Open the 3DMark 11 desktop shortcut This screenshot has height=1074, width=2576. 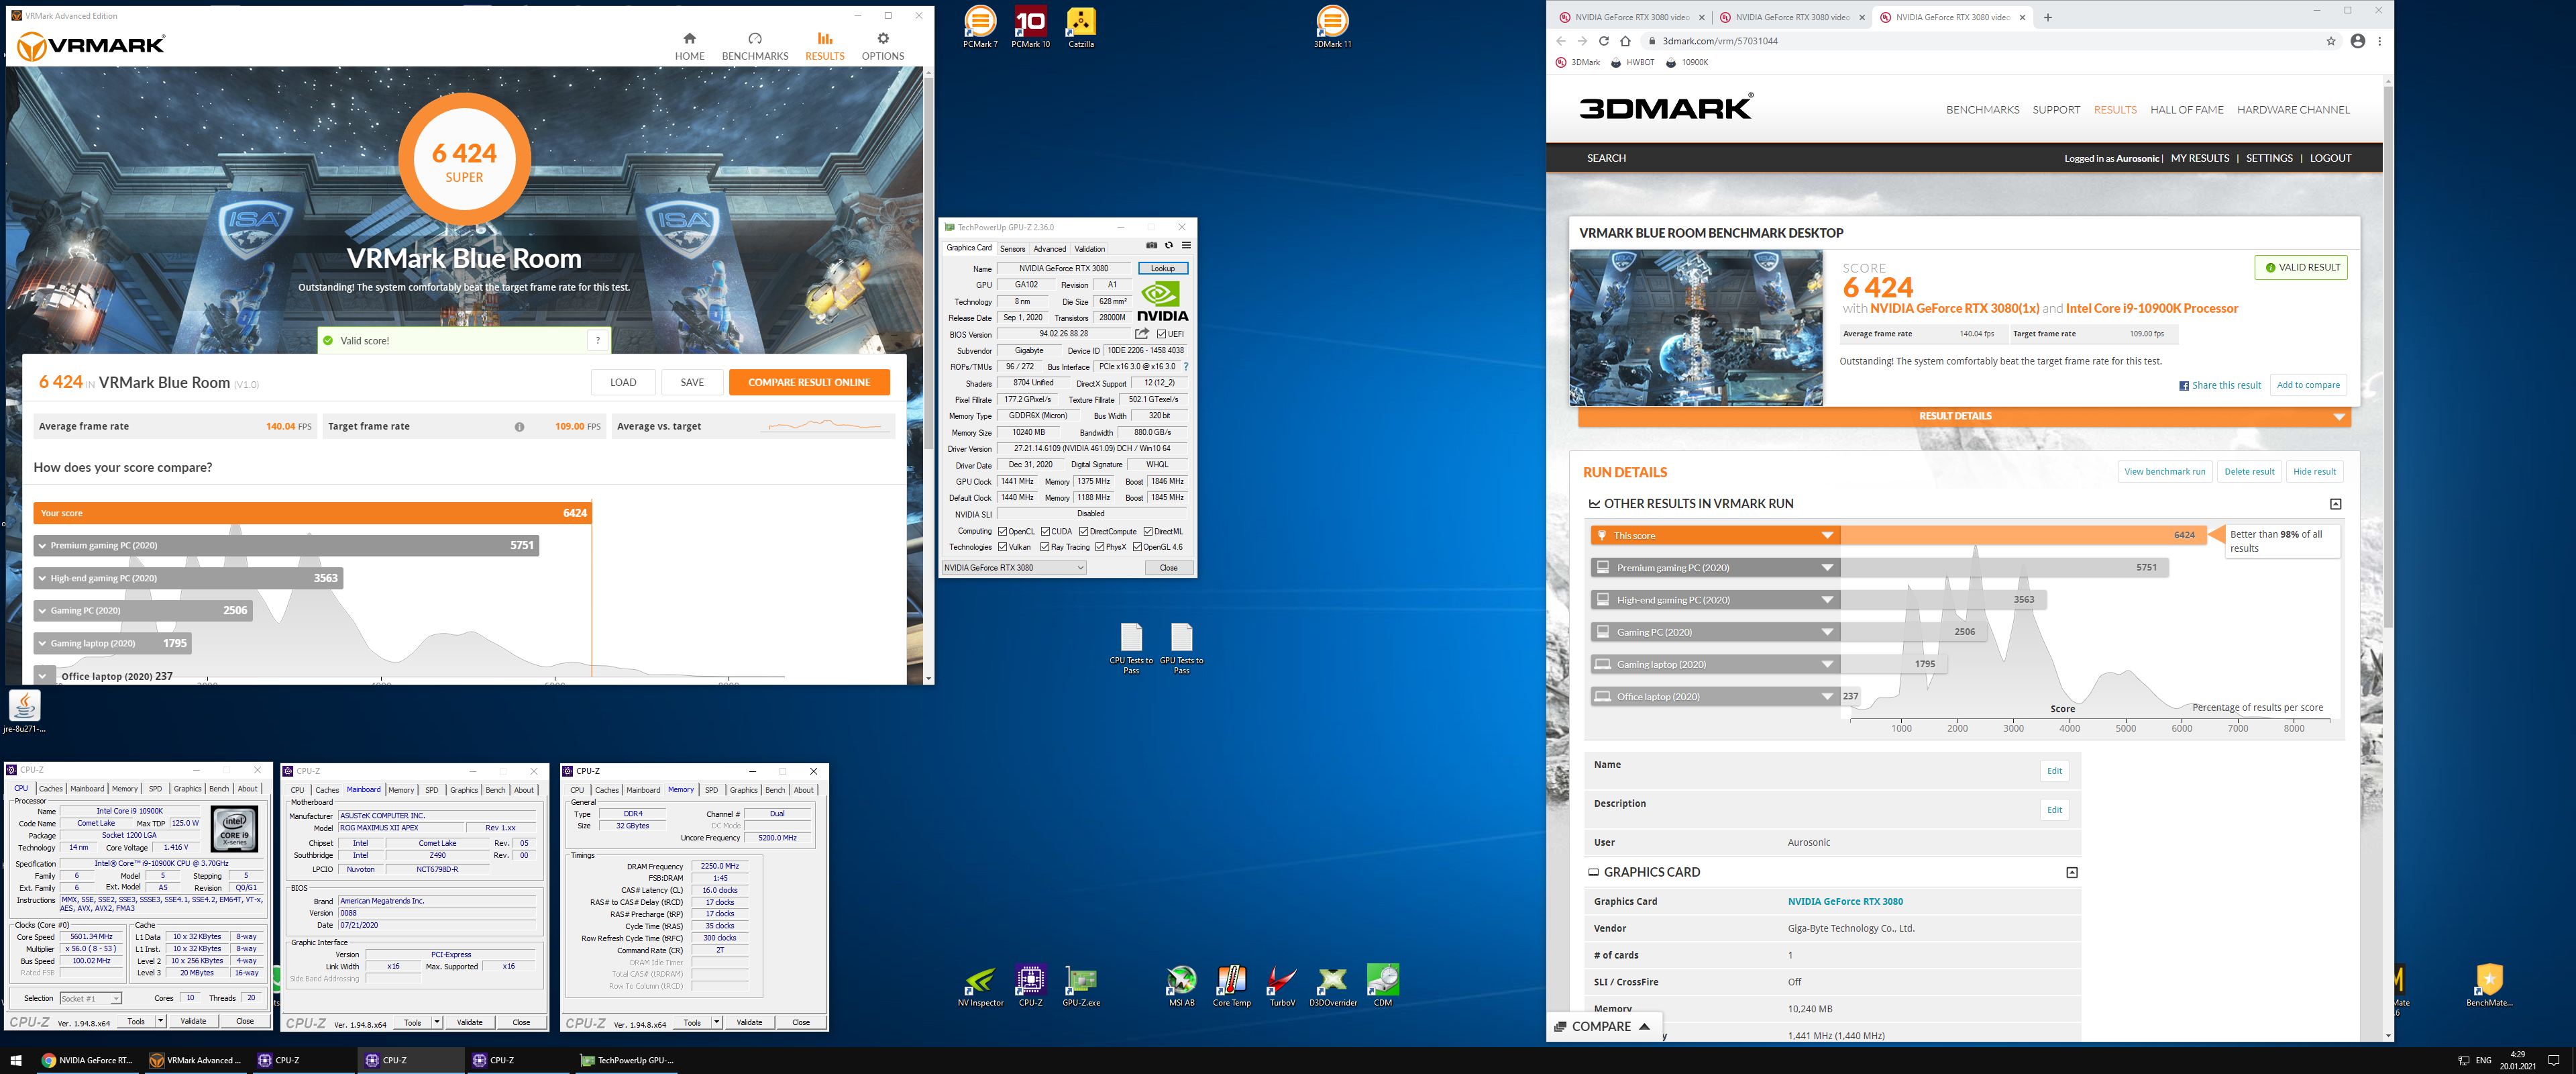[1332, 26]
